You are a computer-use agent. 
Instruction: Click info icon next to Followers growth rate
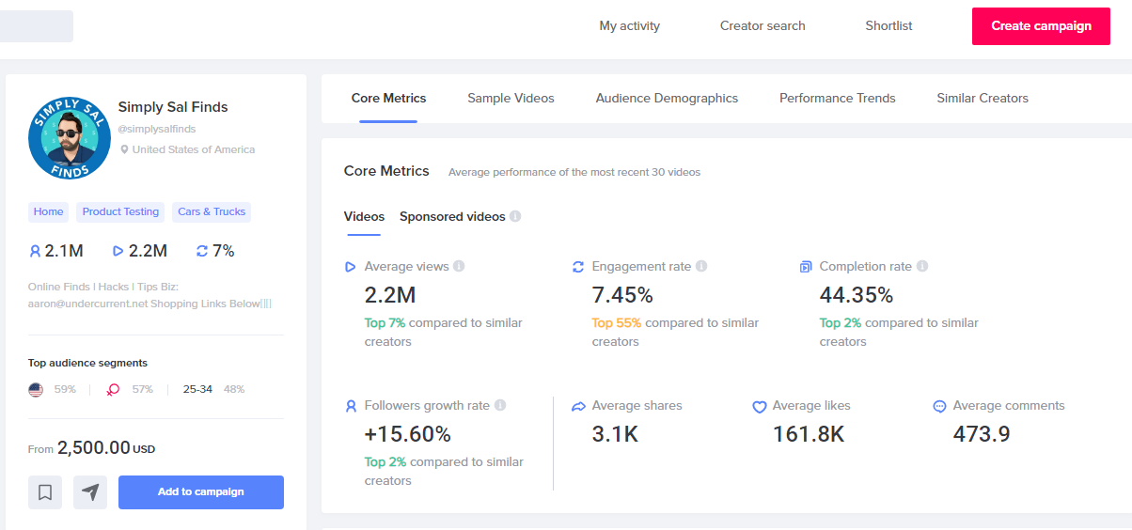tap(500, 406)
